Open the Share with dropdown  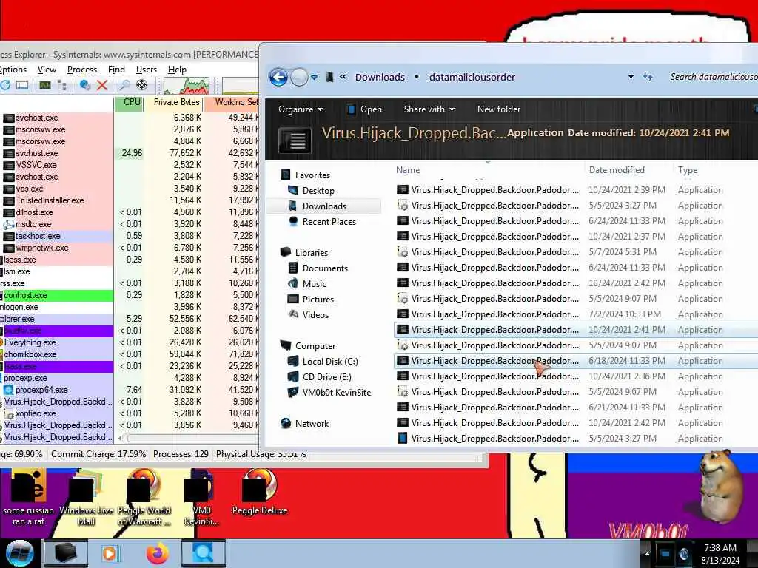click(x=429, y=109)
